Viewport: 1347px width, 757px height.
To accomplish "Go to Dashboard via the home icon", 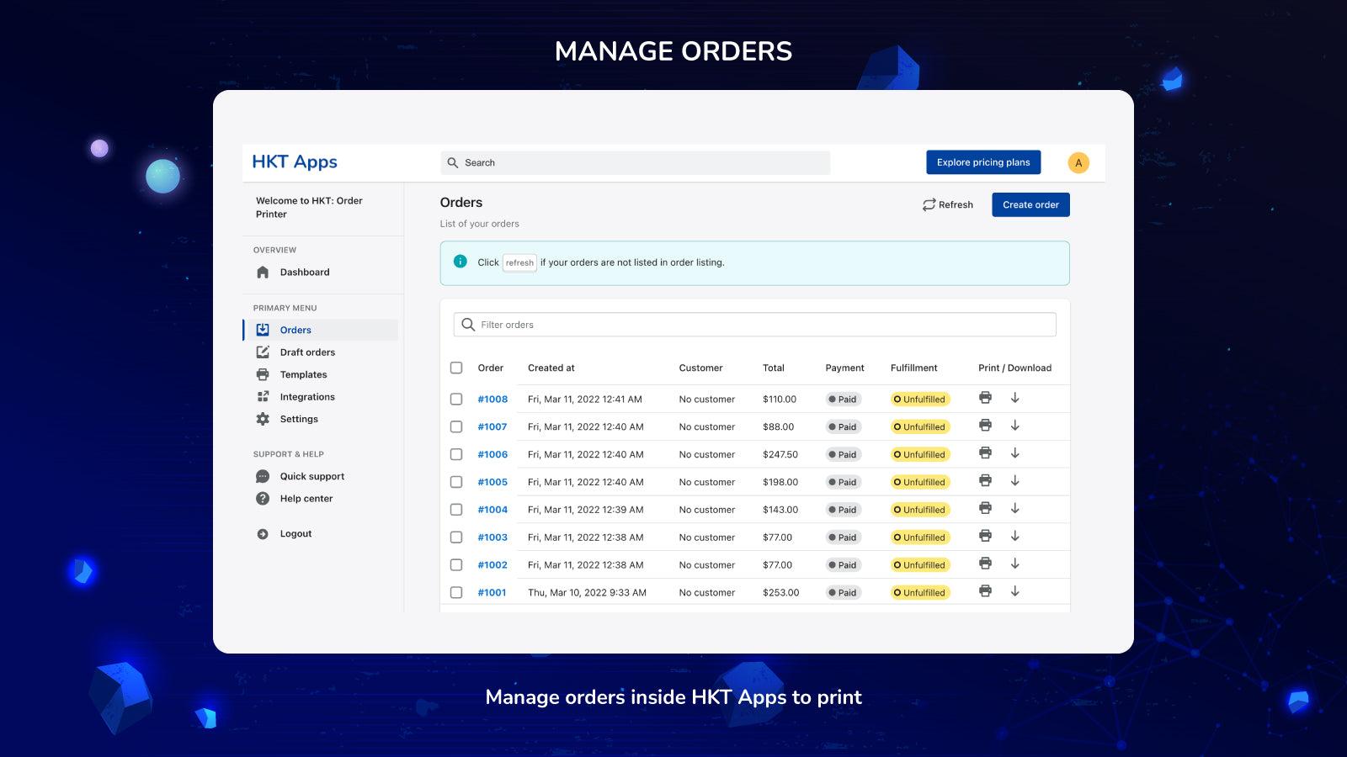I will [262, 272].
